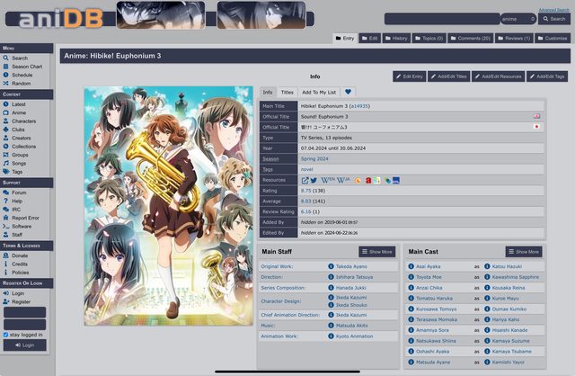Open the Register link in sidebar
This screenshot has height=376, width=575.
tap(21, 302)
